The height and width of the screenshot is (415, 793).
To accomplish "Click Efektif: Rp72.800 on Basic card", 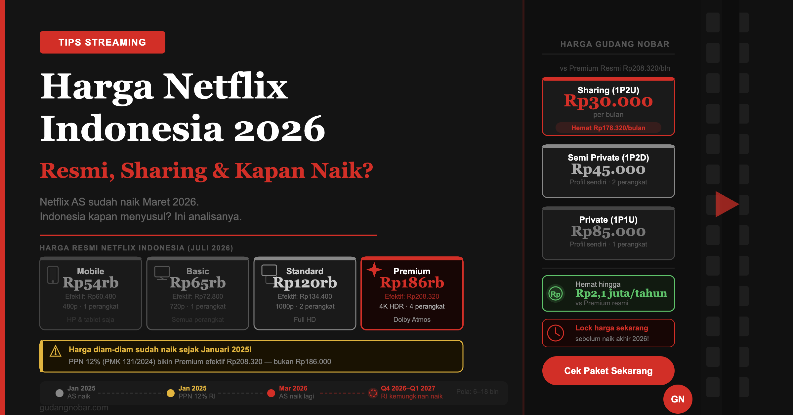I will (198, 296).
